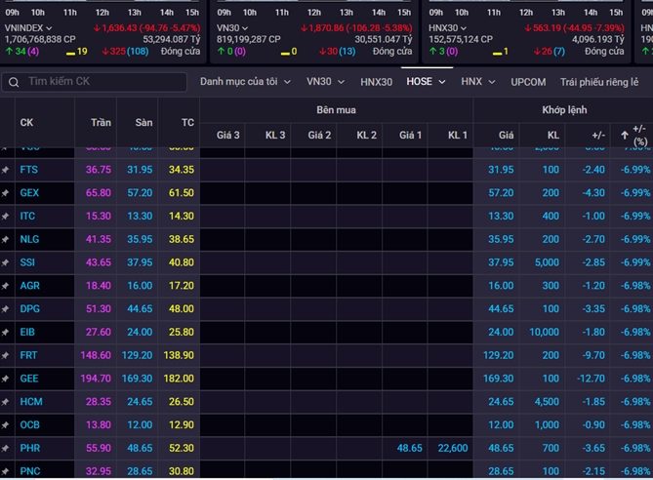Viewport: 653px width, 480px height.
Task: Focus the Tìm kiếm CK search field
Action: click(98, 82)
